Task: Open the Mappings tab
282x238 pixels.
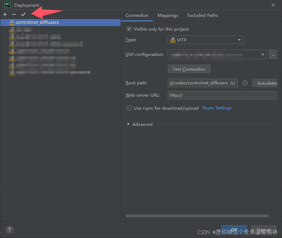Action: point(168,15)
